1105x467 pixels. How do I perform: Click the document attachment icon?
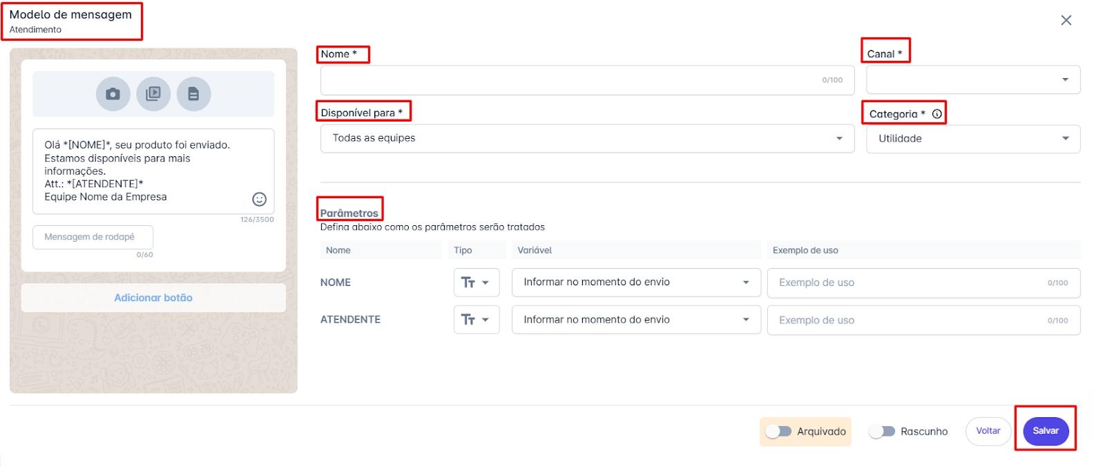193,94
